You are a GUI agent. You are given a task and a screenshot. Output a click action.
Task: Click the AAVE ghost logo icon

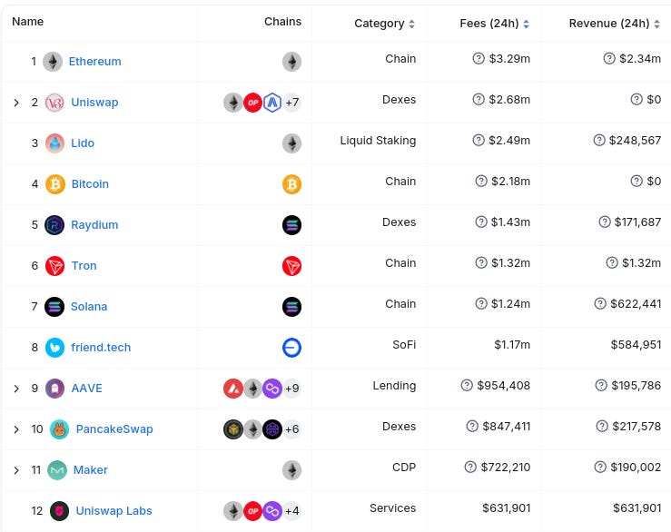[54, 389]
